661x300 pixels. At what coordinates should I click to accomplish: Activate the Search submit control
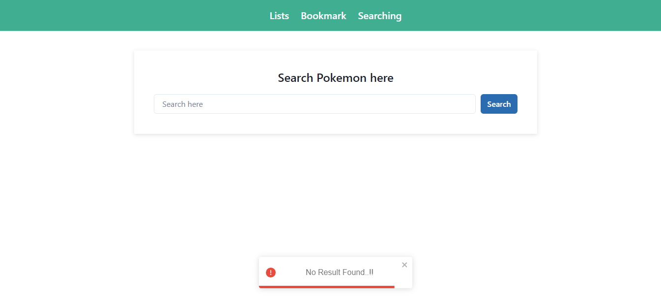499,104
